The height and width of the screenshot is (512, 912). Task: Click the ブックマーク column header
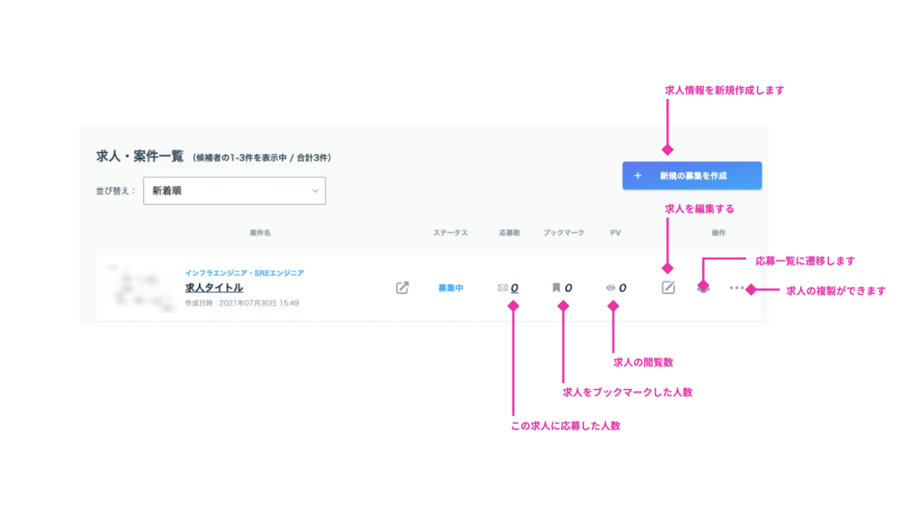[563, 233]
